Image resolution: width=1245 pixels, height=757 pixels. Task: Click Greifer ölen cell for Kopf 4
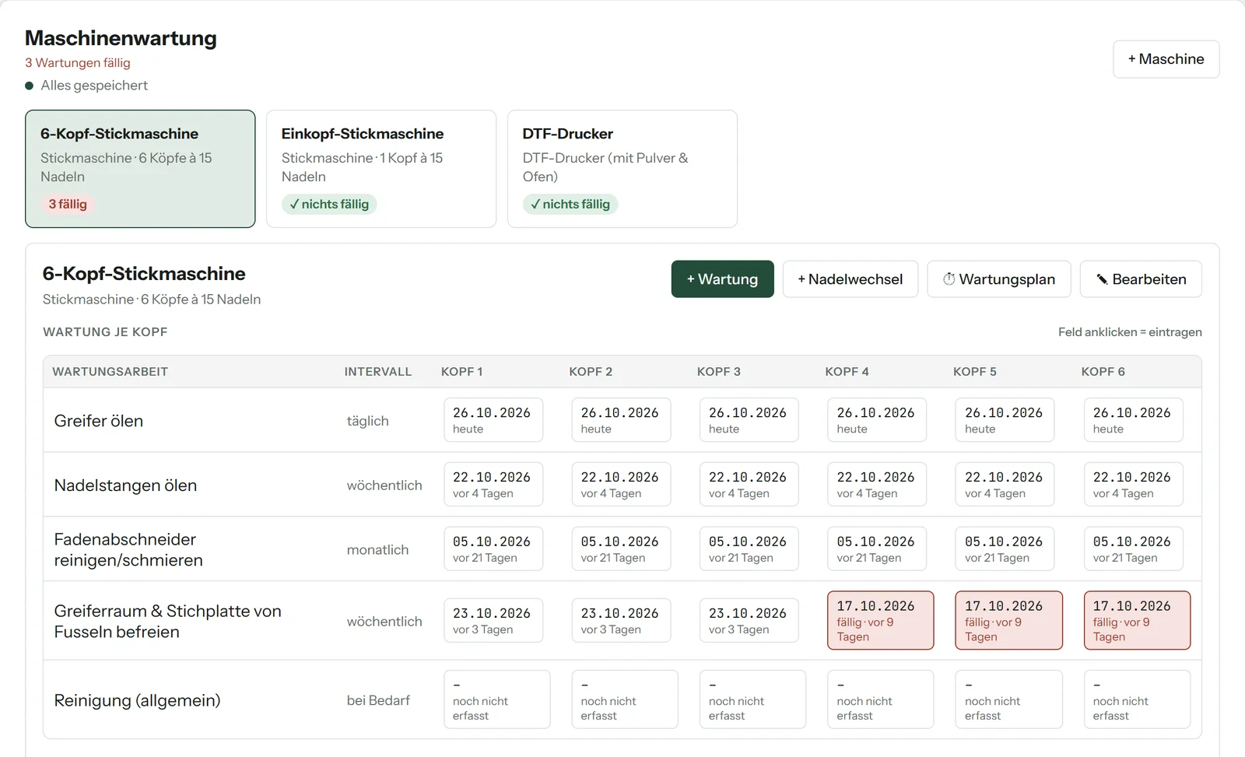(x=877, y=420)
